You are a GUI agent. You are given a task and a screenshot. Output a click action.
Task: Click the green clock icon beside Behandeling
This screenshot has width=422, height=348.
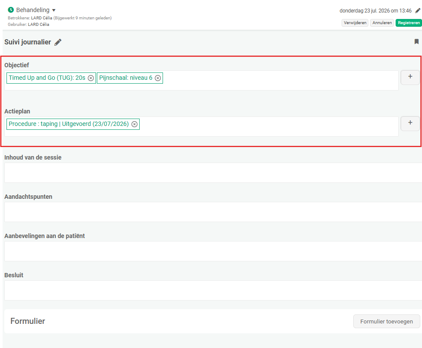(x=11, y=10)
